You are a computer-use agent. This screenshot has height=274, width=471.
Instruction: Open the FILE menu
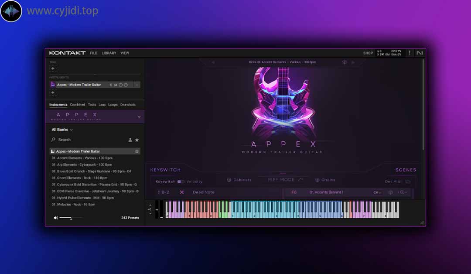[x=93, y=53]
